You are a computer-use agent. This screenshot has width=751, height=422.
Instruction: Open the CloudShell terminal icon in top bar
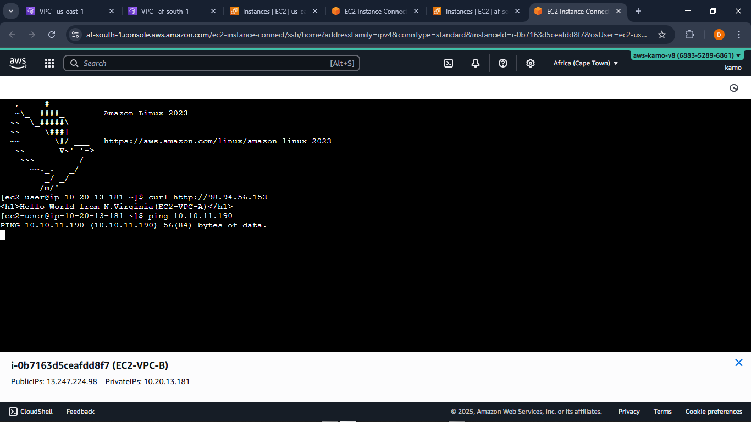[448, 63]
